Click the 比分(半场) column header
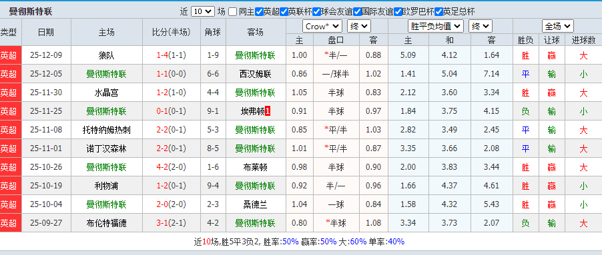 pyautogui.click(x=172, y=33)
